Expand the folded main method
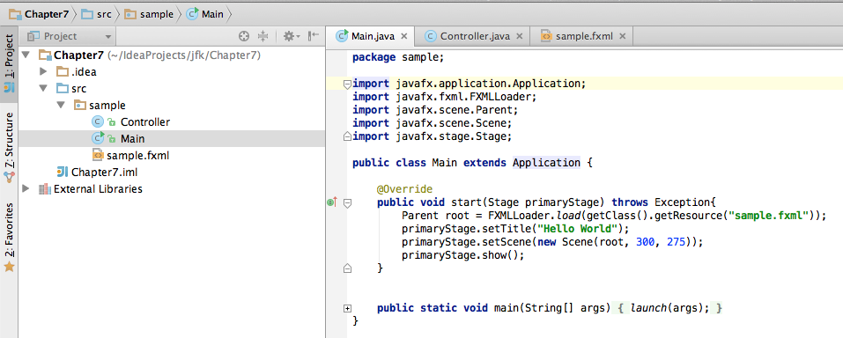 (347, 308)
